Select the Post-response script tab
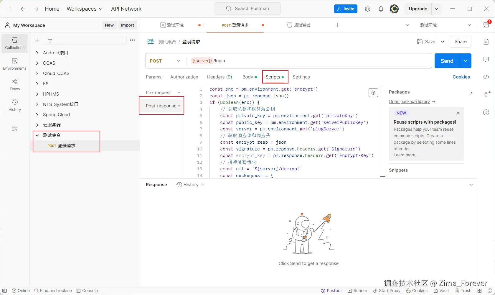 (161, 106)
